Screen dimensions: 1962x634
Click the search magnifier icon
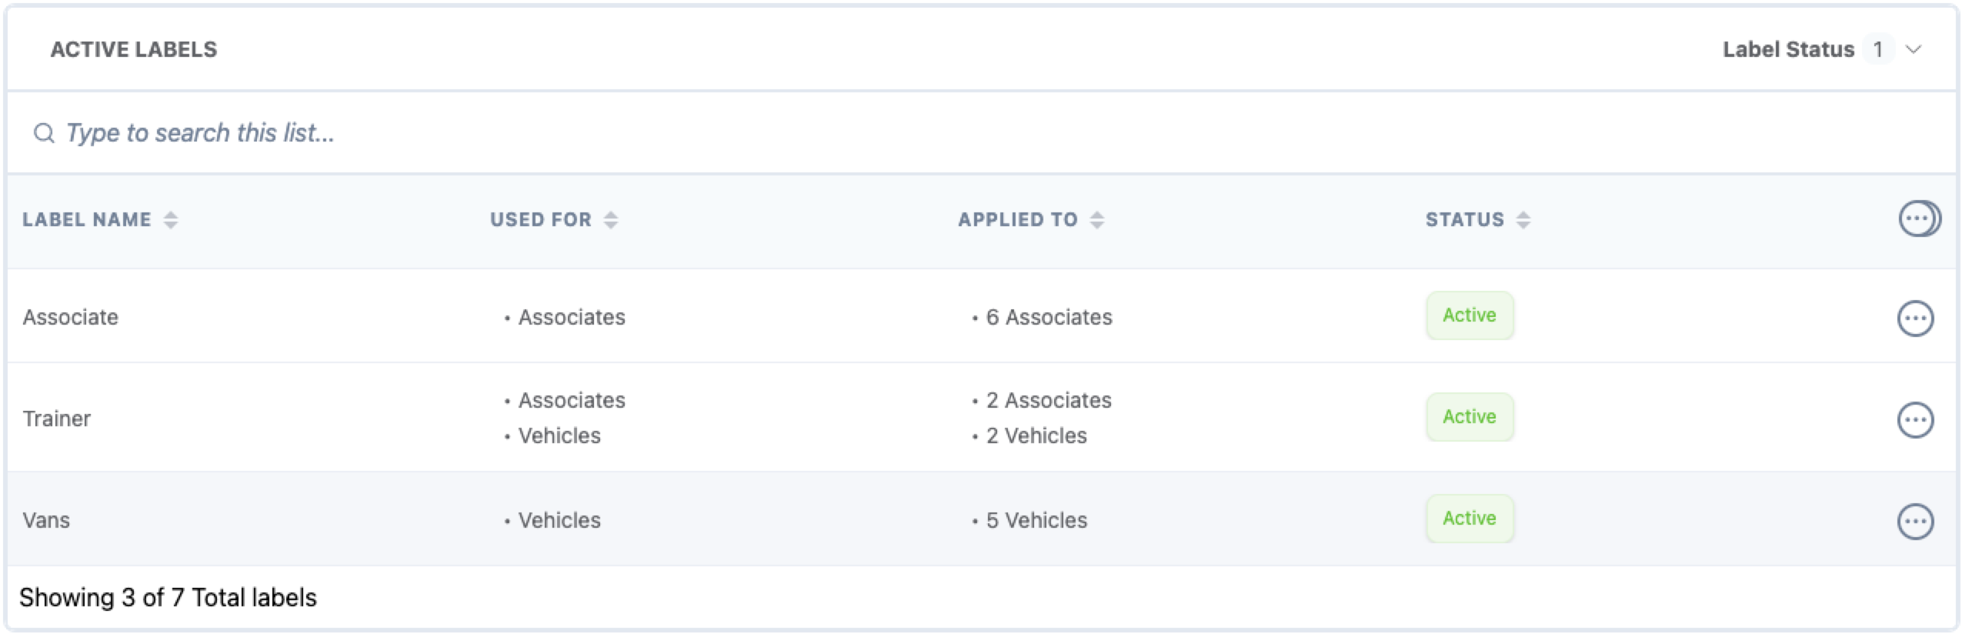point(44,133)
